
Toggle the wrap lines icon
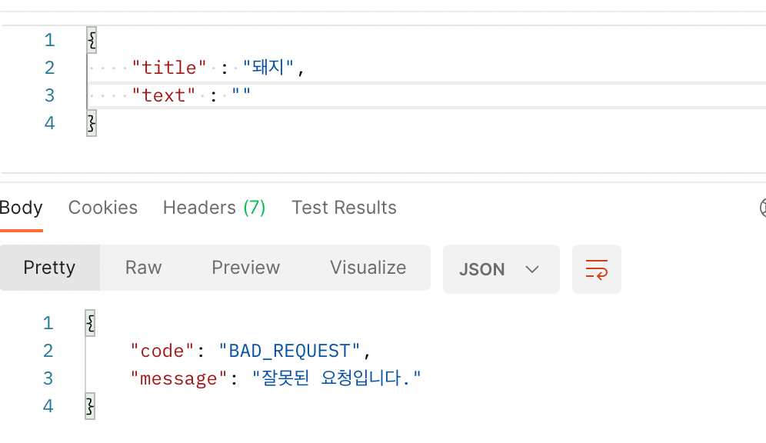click(x=597, y=269)
